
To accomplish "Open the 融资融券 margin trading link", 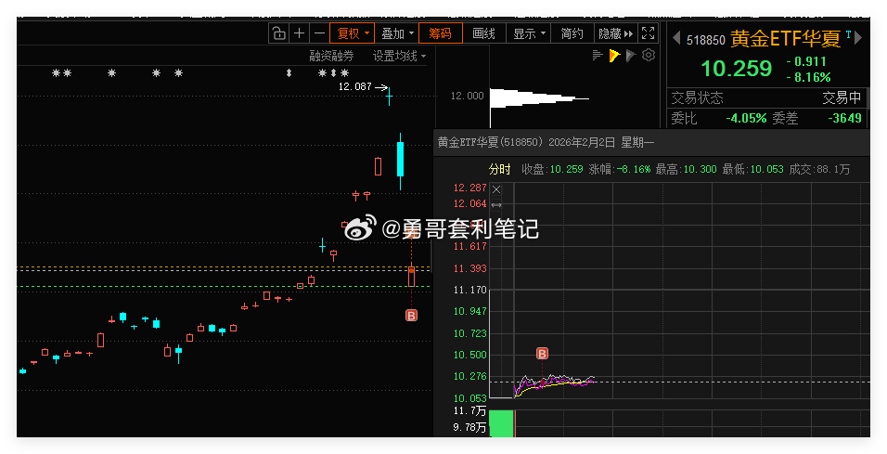I will 331,56.
